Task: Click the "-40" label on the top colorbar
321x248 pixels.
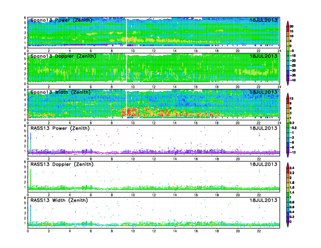Action: (x=293, y=80)
